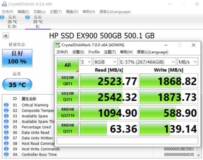Open CrystalDiskInfo 硬盘(D) menu
Image resolution: width=203 pixels, height=160 pixels.
(x=72, y=12)
